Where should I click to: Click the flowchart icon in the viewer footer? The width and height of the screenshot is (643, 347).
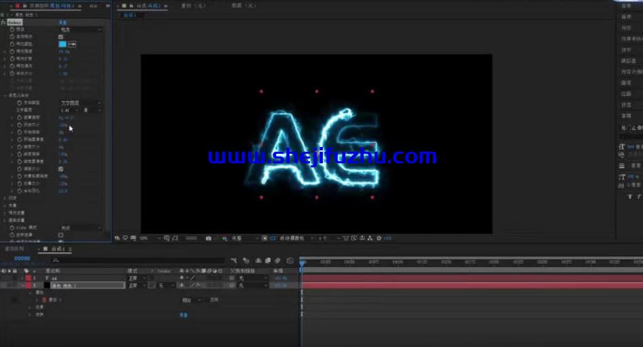[x=370, y=238]
